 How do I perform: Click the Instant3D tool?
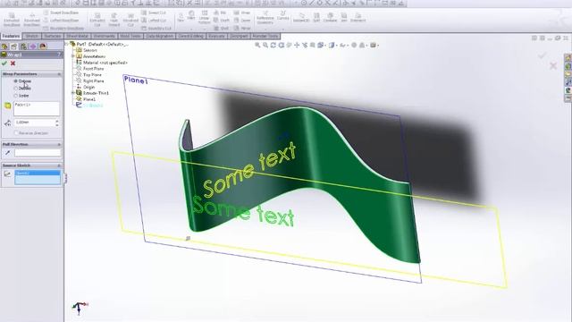(x=301, y=17)
